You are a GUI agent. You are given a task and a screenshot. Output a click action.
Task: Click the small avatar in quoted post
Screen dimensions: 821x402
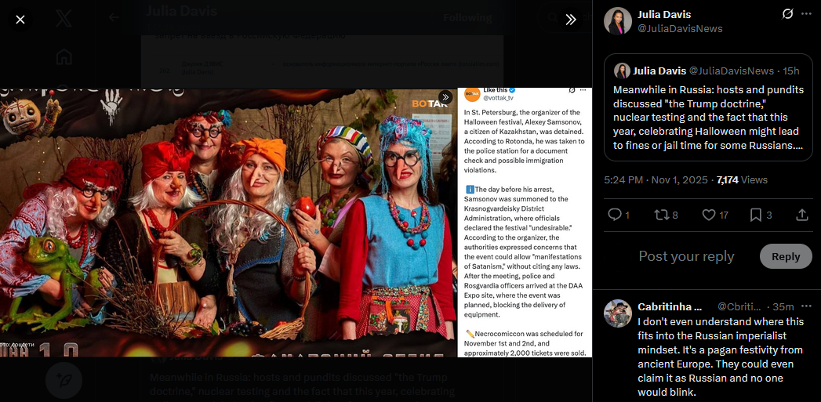click(622, 71)
